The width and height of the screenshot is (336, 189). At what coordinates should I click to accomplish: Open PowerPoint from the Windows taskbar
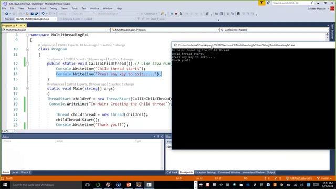pyautogui.click(x=129, y=185)
